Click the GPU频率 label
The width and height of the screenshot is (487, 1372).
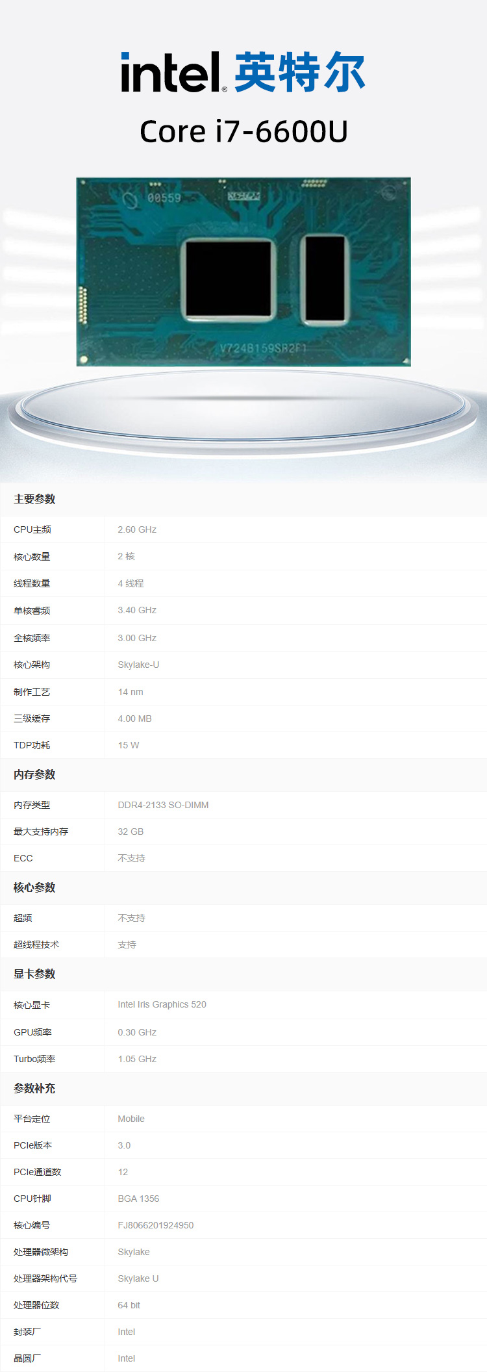coord(32,1032)
